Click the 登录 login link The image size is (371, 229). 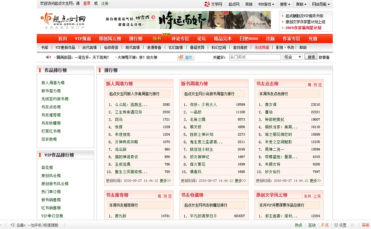86,3
